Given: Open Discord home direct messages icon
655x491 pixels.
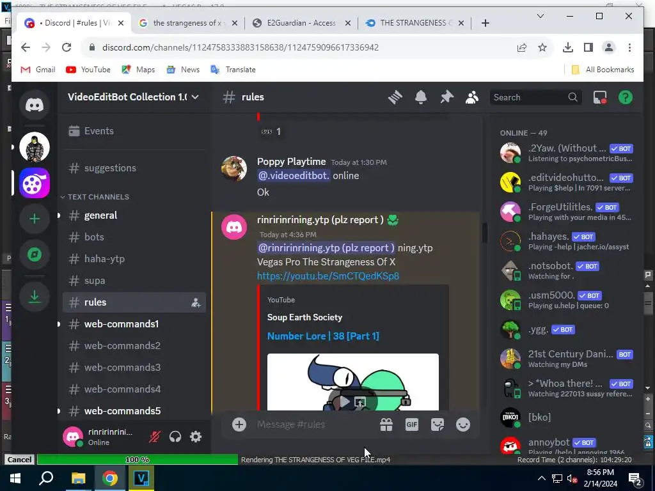Looking at the screenshot, I should coord(35,105).
